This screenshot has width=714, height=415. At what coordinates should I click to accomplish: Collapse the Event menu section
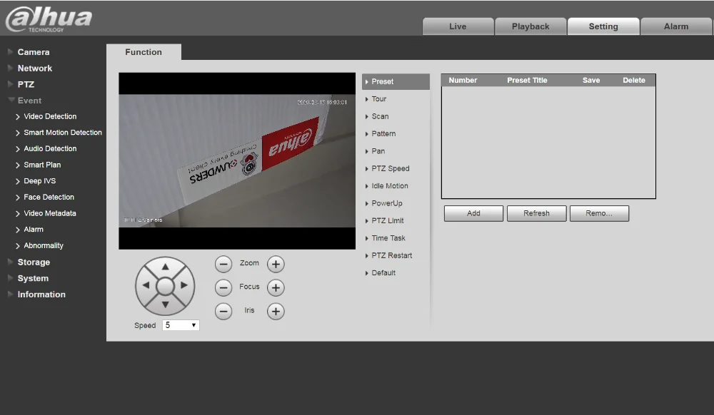click(29, 101)
